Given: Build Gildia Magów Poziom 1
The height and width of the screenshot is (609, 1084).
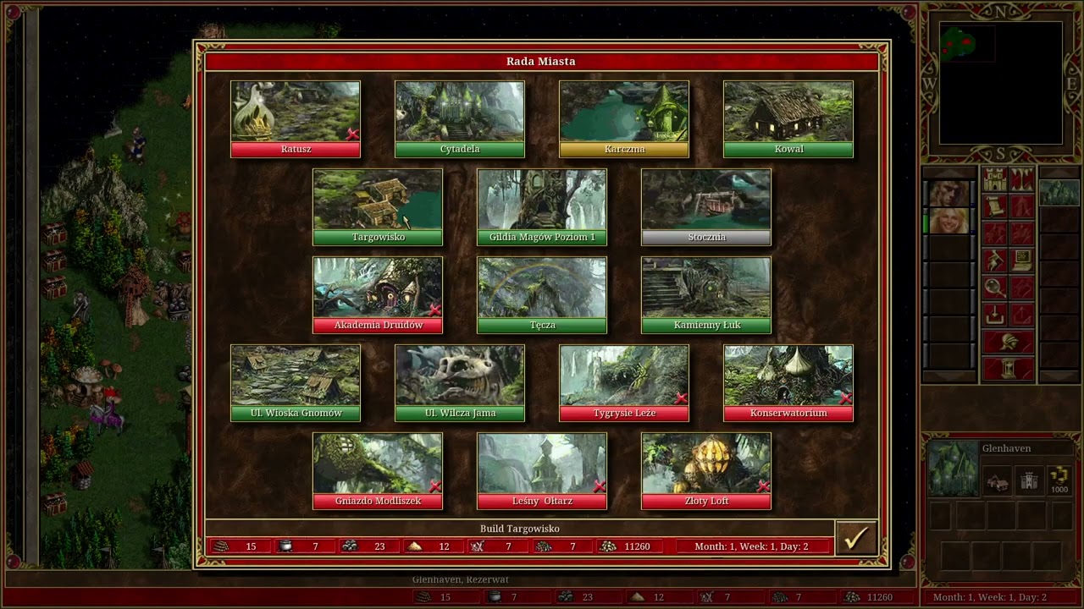Looking at the screenshot, I should (542, 207).
